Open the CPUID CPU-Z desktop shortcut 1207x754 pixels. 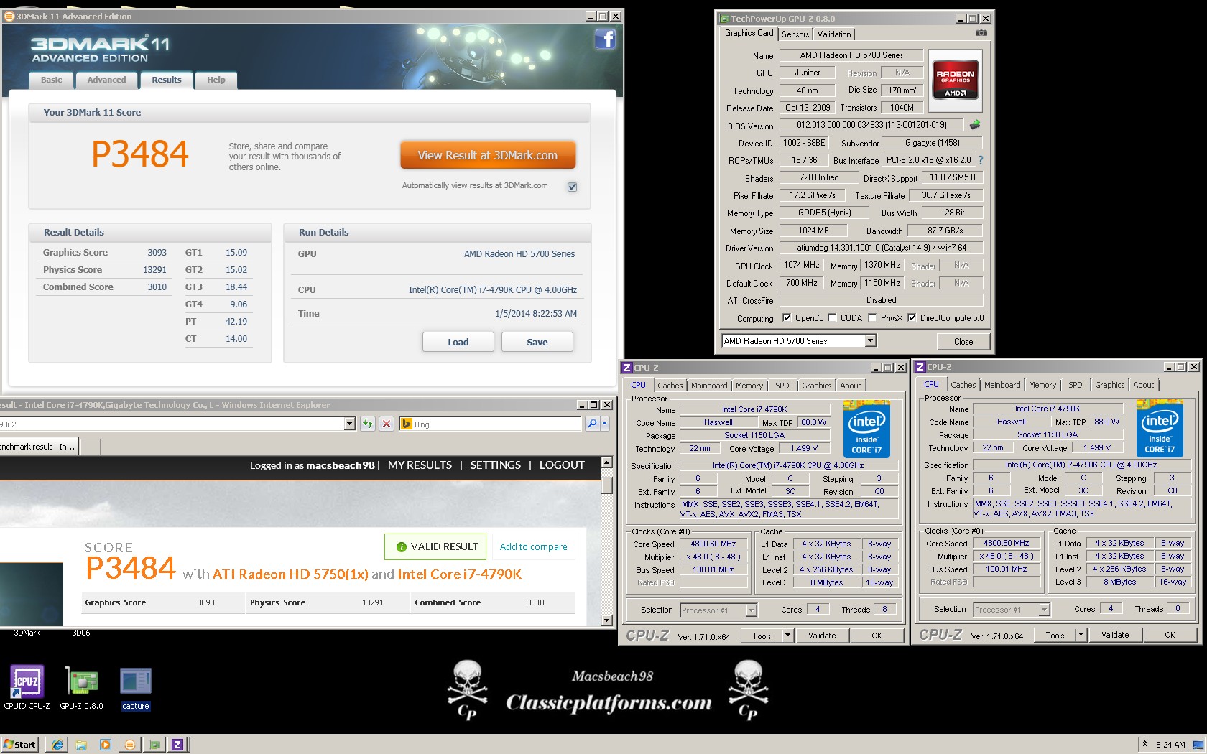(27, 686)
